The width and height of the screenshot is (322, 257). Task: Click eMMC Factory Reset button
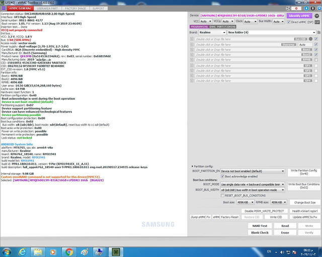(x=226, y=217)
